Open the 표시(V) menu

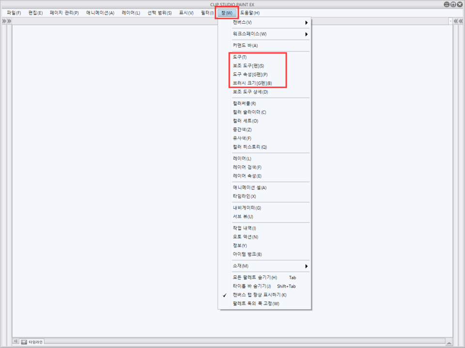click(186, 13)
